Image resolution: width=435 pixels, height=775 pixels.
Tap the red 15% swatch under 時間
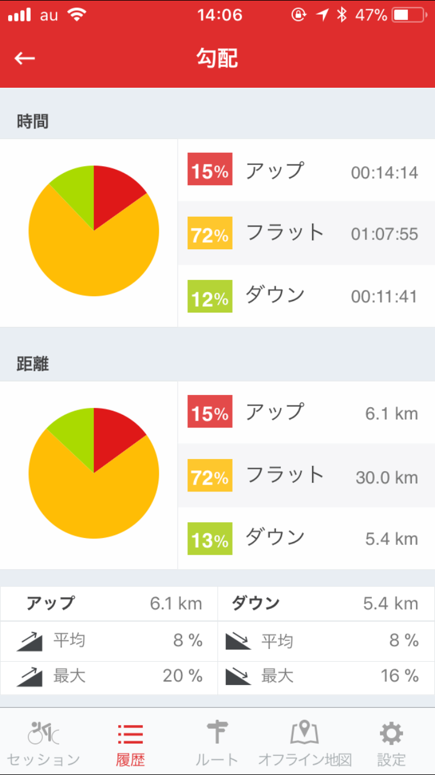[x=209, y=170]
